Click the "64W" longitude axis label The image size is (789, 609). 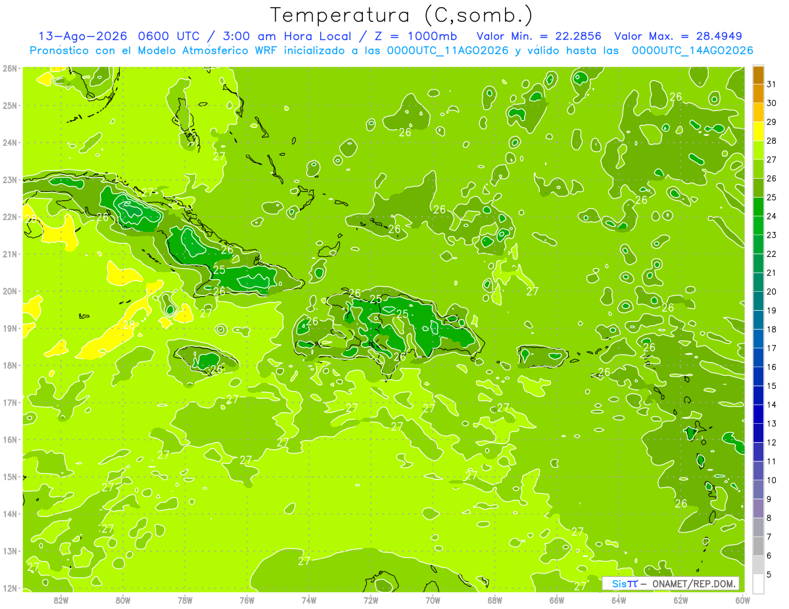click(x=619, y=600)
